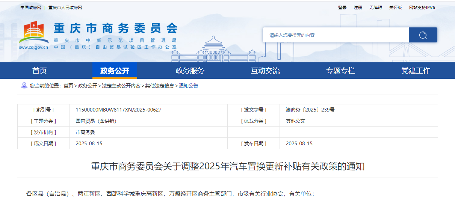Switch to 关怀版 elderly-friendly version
The image size is (455, 199).
click(x=395, y=8)
